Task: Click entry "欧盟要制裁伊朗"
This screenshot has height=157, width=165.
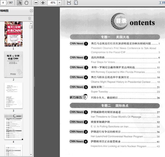Action: (x=100, y=122)
